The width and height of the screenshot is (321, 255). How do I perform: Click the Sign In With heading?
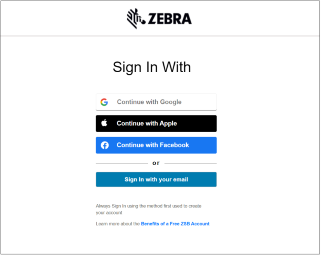[x=152, y=67]
